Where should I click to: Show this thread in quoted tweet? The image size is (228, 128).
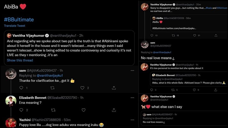pos(20,60)
